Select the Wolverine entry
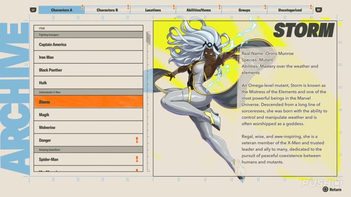 [88, 127]
